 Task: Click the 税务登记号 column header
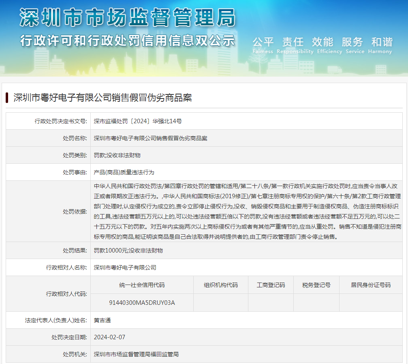(316, 285)
